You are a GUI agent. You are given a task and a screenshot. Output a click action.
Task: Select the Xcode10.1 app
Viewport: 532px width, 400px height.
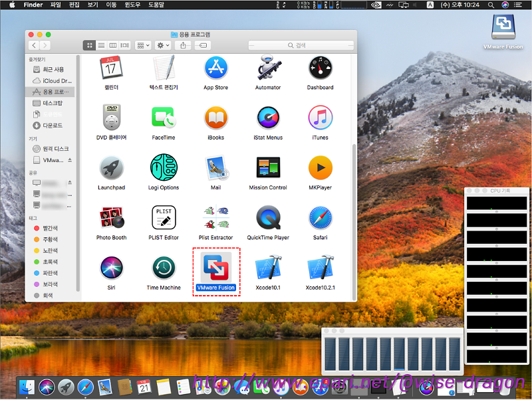click(x=268, y=268)
